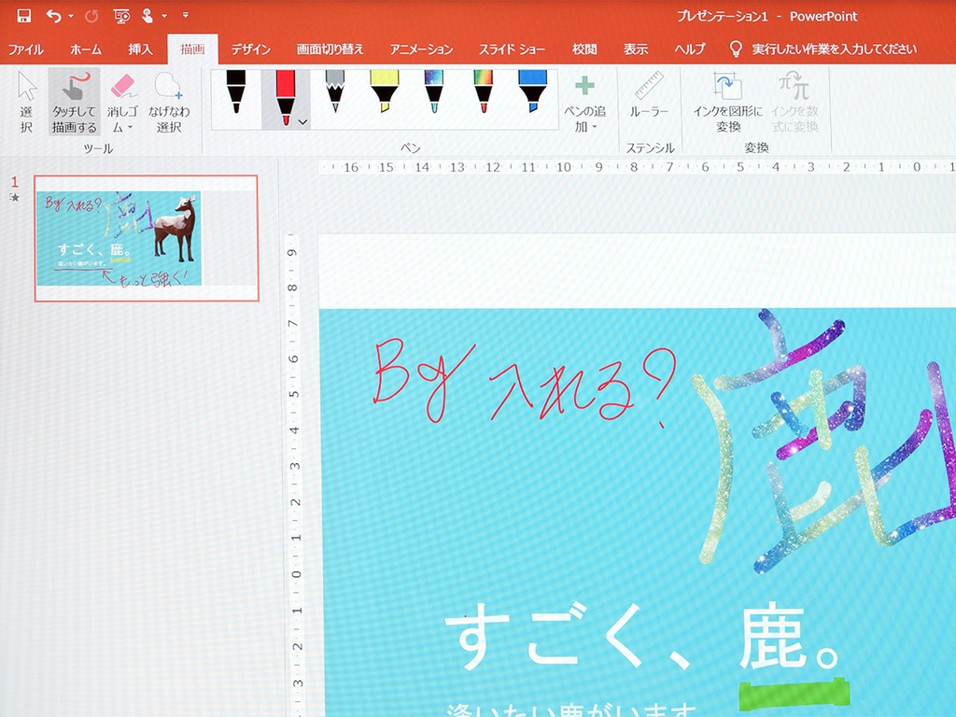
Task: Open the アニメーション tab
Action: (x=421, y=49)
